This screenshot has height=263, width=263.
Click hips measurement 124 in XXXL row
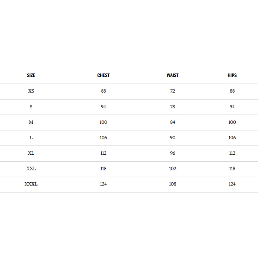coord(232,184)
